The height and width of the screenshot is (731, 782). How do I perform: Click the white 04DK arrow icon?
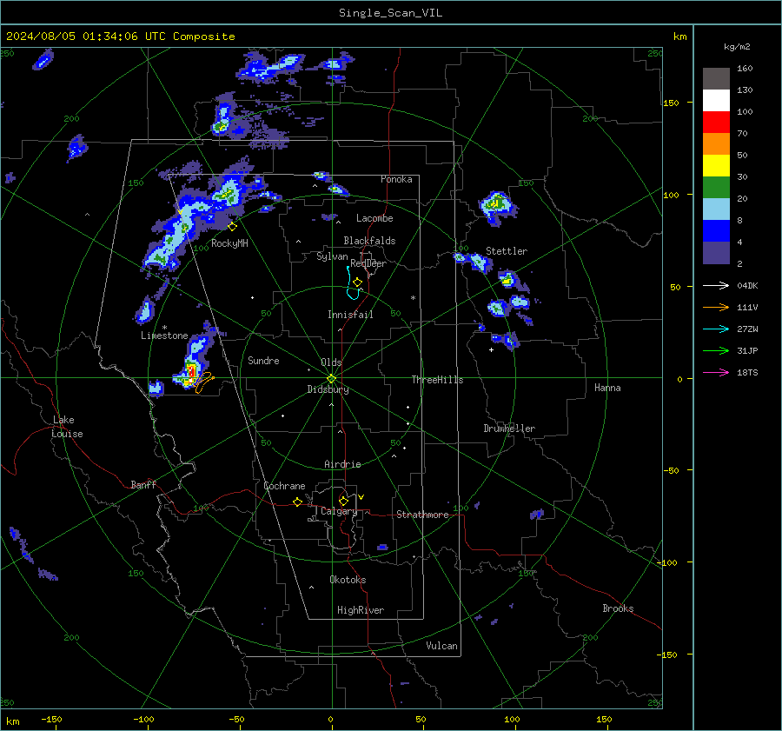[716, 285]
